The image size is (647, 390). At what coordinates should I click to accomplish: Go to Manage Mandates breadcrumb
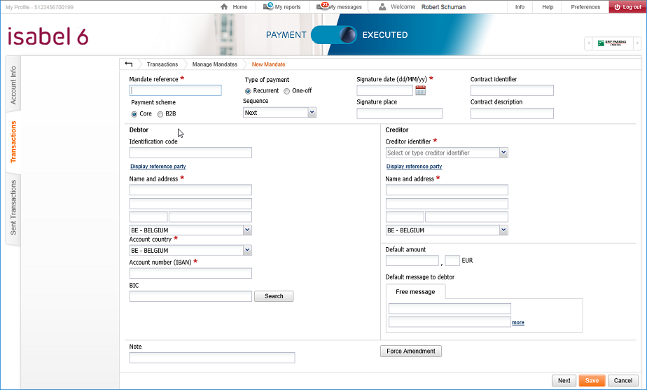pyautogui.click(x=214, y=64)
